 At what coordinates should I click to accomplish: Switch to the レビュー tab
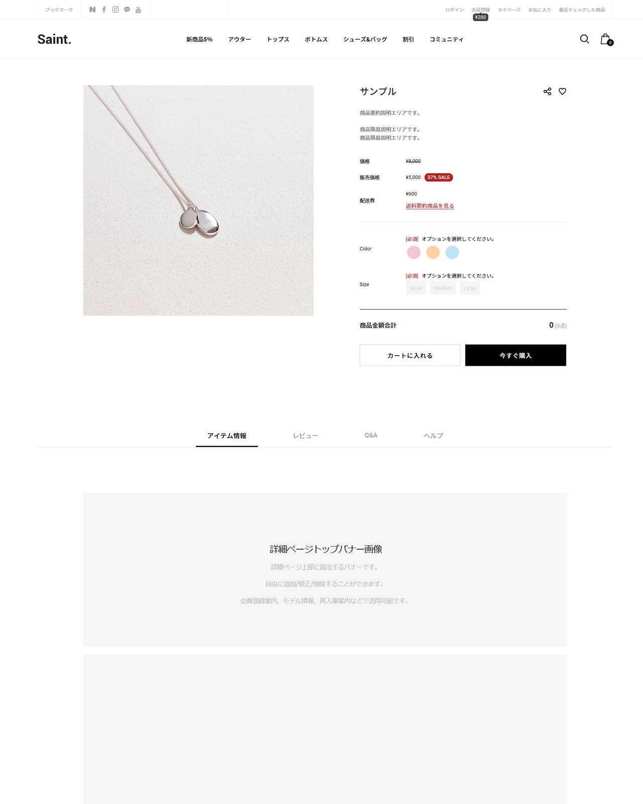click(305, 436)
